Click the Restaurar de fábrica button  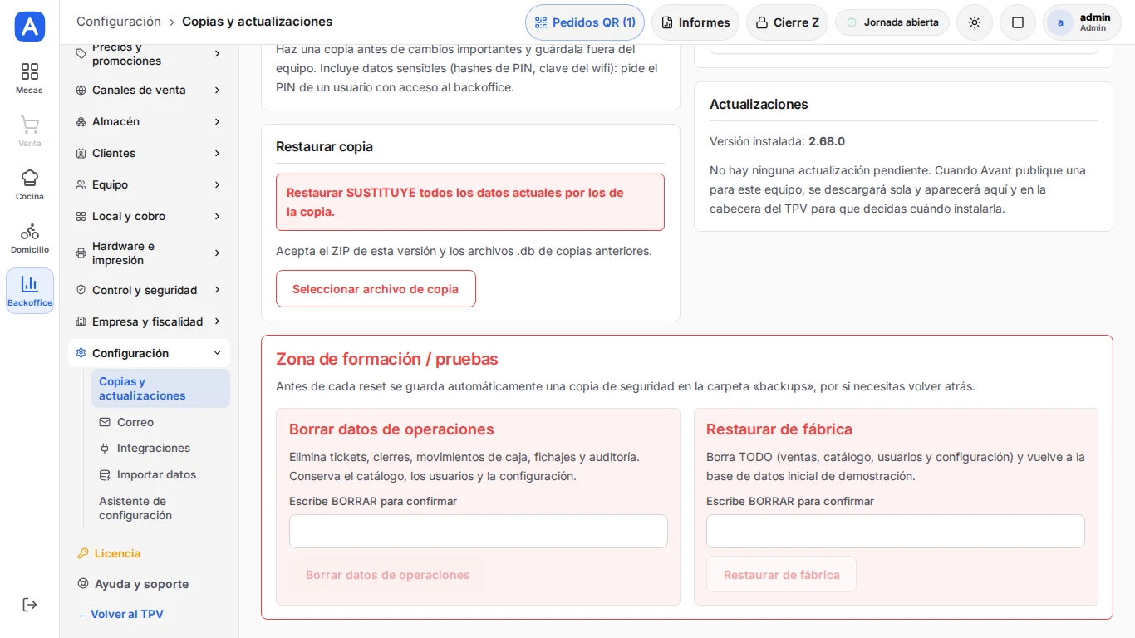[781, 574]
